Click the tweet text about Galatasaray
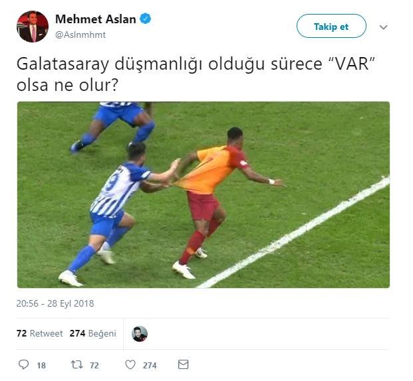This screenshot has height=381, width=413. point(196,74)
